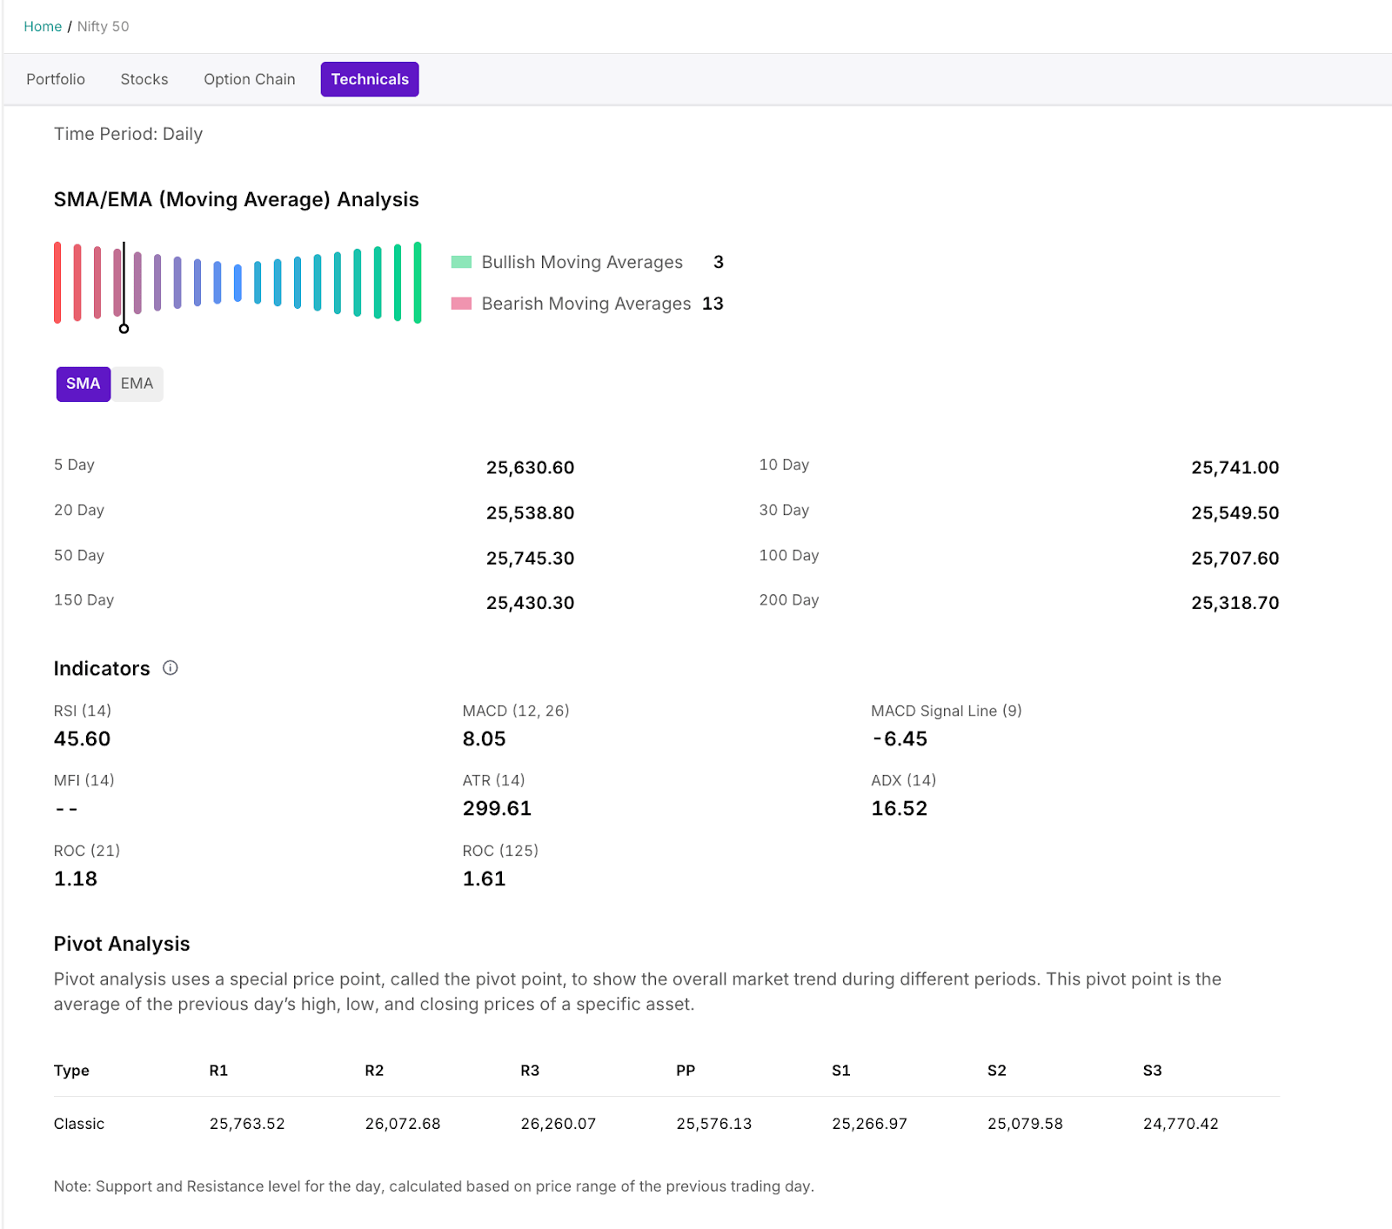The height and width of the screenshot is (1229, 1392).
Task: Click the green Bullish Moving Averages swatch
Action: [461, 262]
